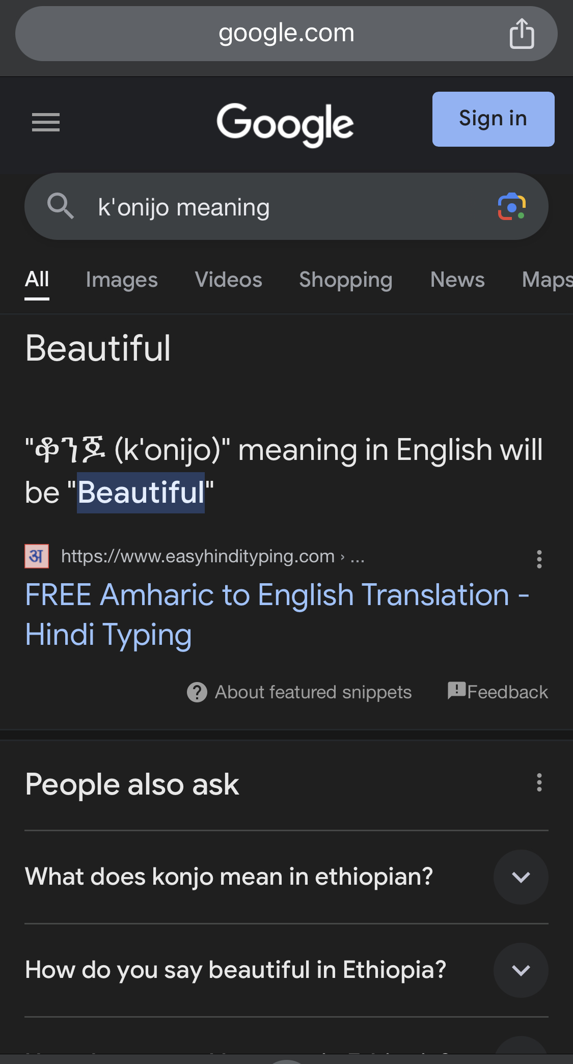This screenshot has height=1064, width=573.
Task: Open the News tab
Action: pyautogui.click(x=457, y=280)
